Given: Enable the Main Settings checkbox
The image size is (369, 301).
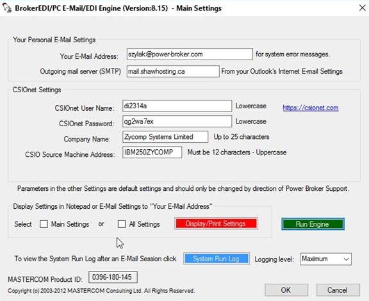Looking at the screenshot, I should pos(44,224).
